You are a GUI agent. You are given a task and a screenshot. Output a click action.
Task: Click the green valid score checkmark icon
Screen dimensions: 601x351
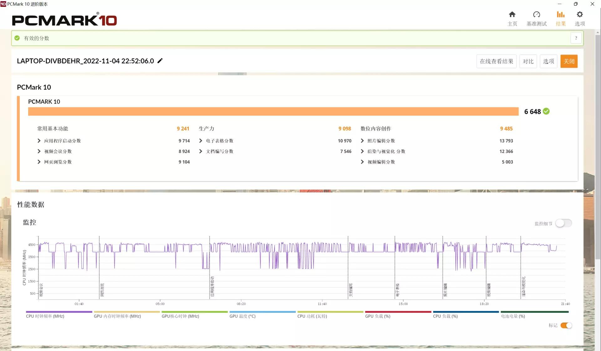17,38
